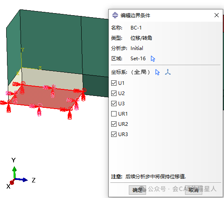
Task: Click the create datum CSYS triad icon
Action: pyautogui.click(x=168, y=72)
